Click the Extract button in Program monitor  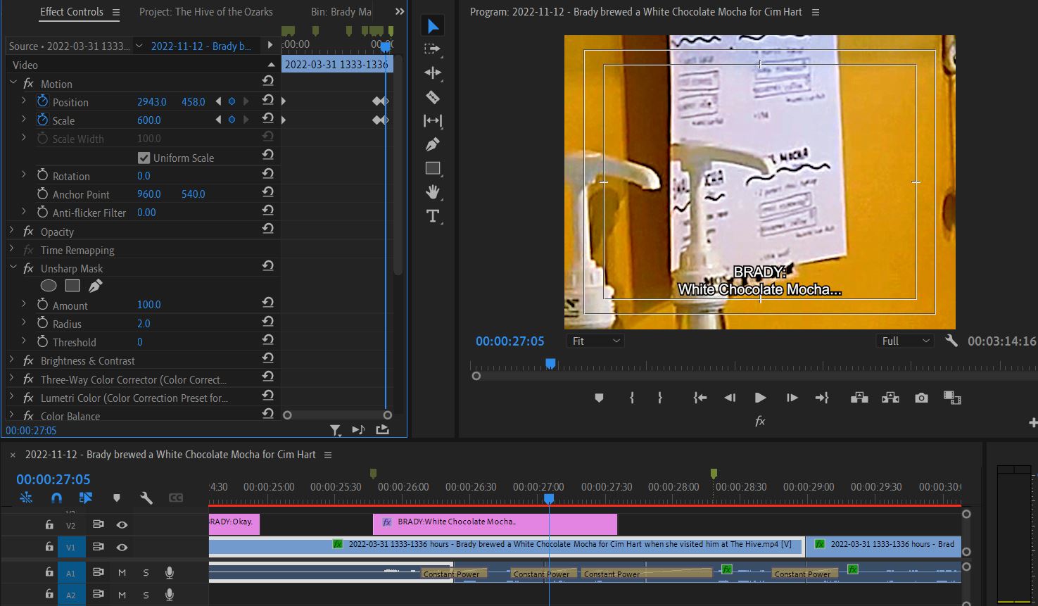pyautogui.click(x=890, y=398)
